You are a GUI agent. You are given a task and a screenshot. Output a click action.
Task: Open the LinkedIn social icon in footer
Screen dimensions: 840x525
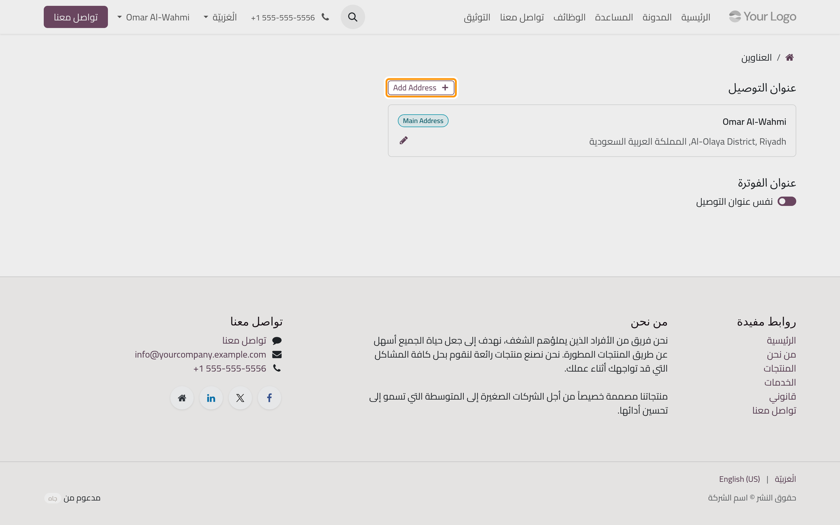pos(211,398)
